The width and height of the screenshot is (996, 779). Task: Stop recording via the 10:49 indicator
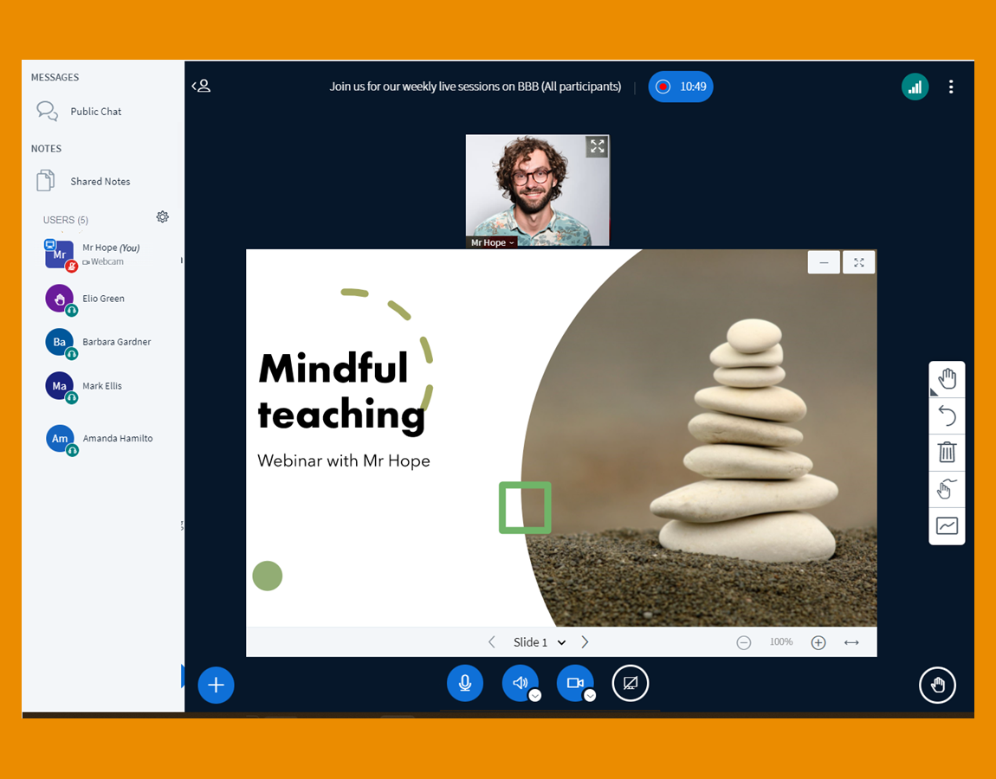point(681,87)
